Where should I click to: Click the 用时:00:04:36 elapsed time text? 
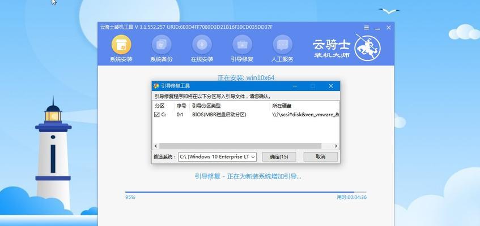[351, 197]
